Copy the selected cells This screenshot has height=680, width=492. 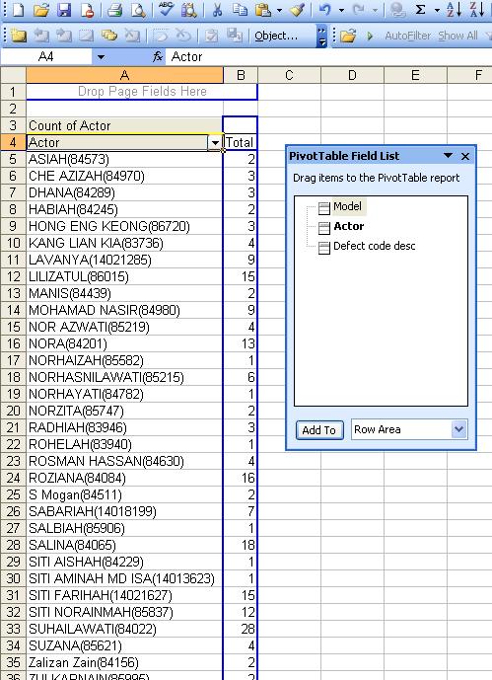(x=240, y=10)
